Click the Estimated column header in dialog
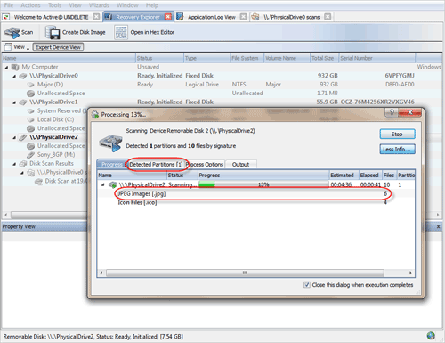The height and width of the screenshot is (343, 445). click(x=344, y=176)
